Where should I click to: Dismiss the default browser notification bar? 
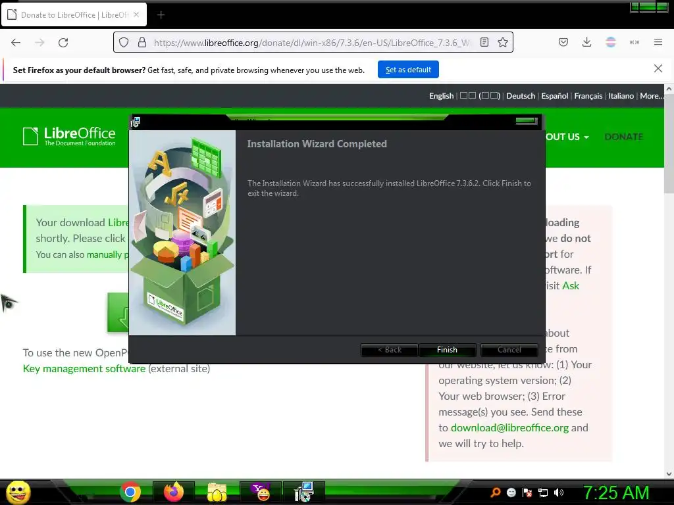[658, 68]
